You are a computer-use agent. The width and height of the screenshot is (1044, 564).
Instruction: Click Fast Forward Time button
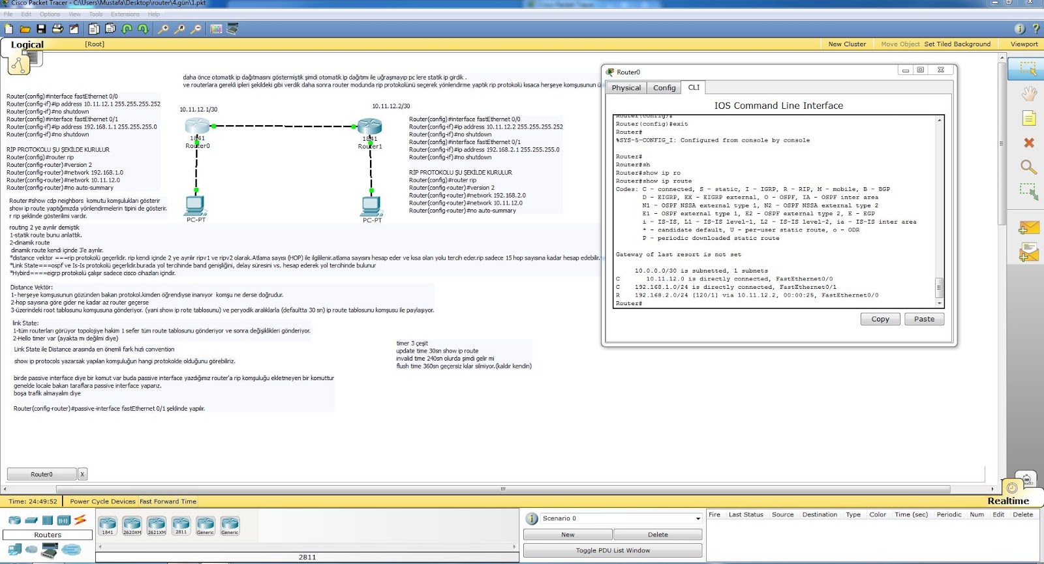(x=168, y=501)
